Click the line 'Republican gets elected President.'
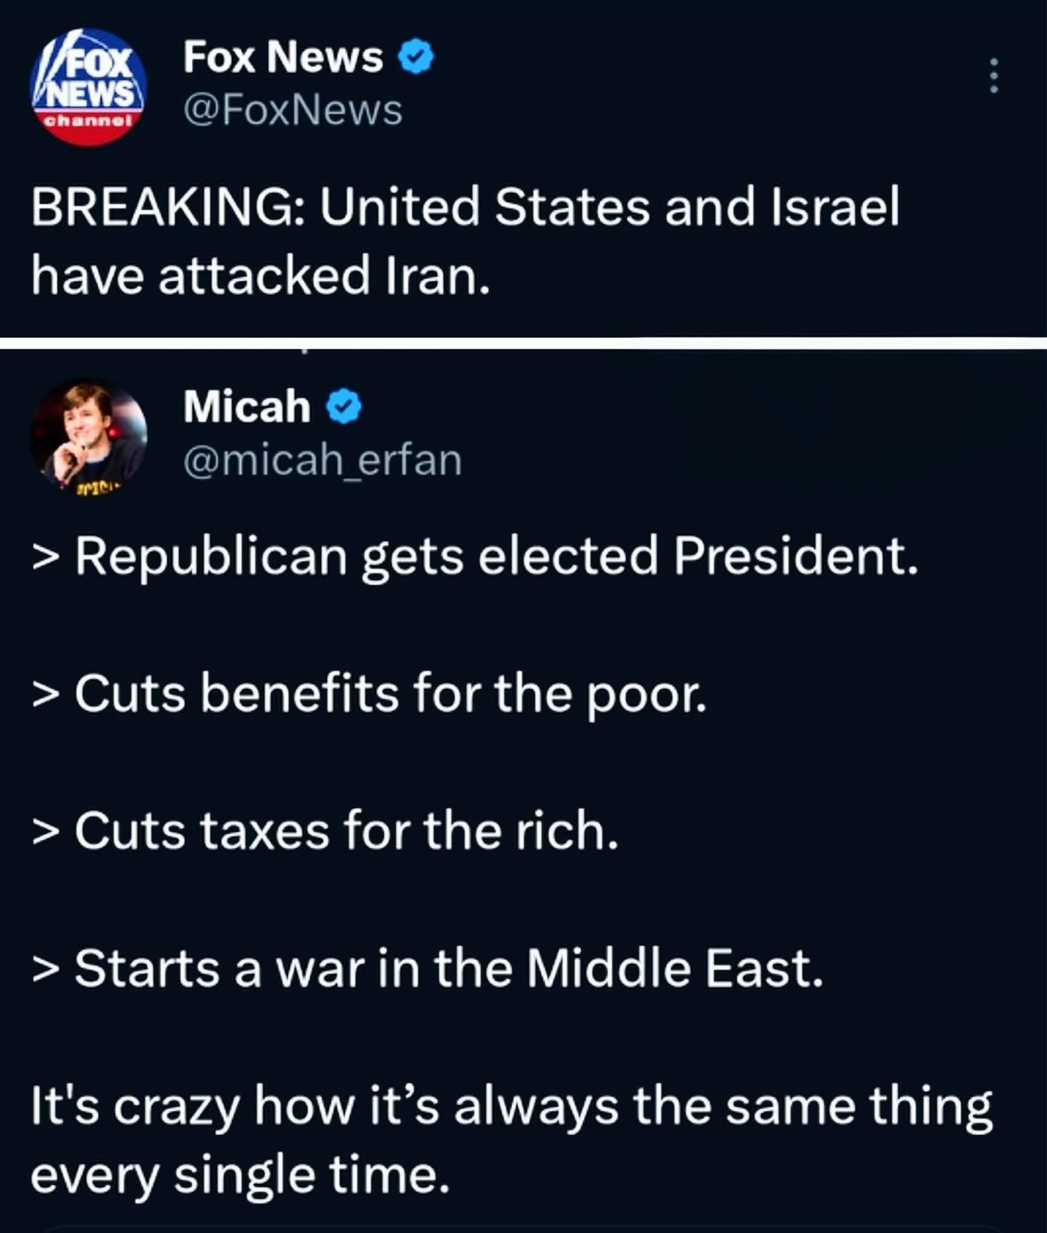Image resolution: width=1047 pixels, height=1233 pixels. pos(496,557)
